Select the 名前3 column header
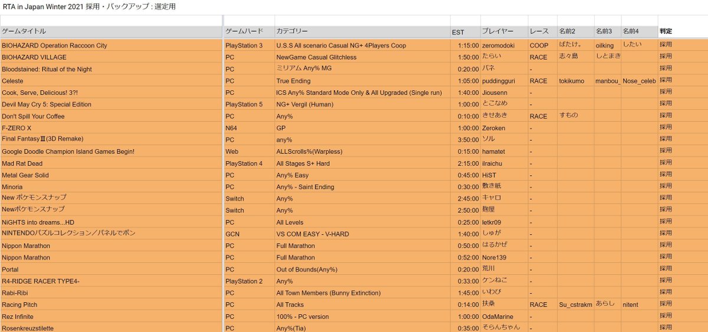This screenshot has width=708, height=332. [x=607, y=31]
